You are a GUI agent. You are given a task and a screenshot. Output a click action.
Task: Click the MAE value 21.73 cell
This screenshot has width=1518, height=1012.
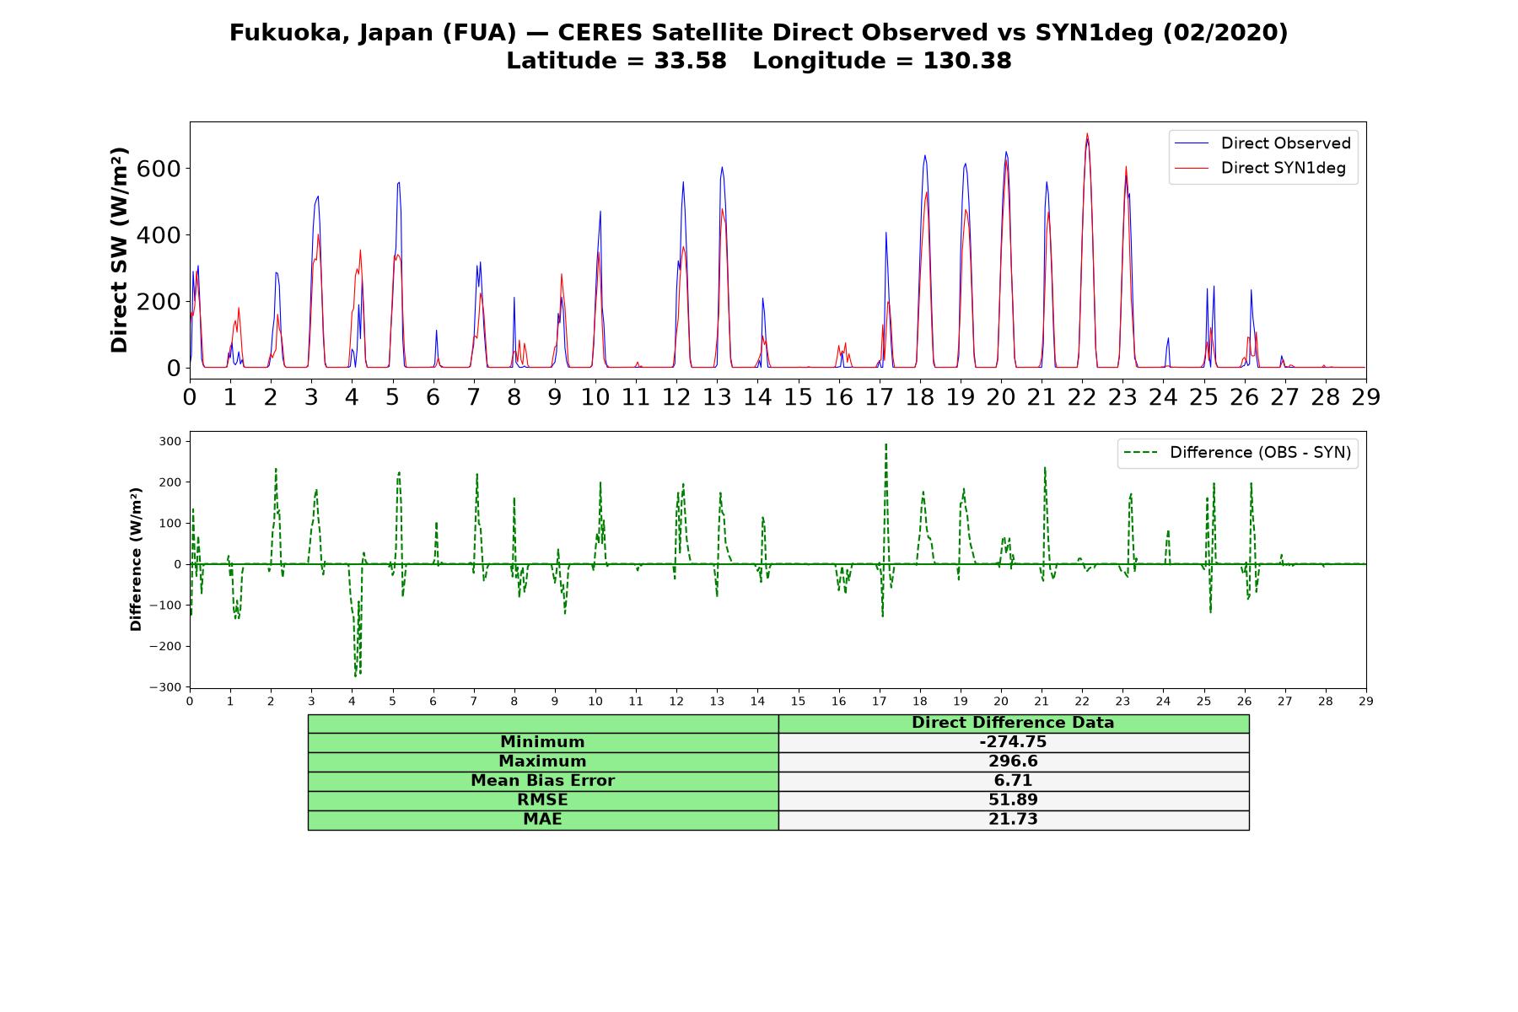[1014, 820]
